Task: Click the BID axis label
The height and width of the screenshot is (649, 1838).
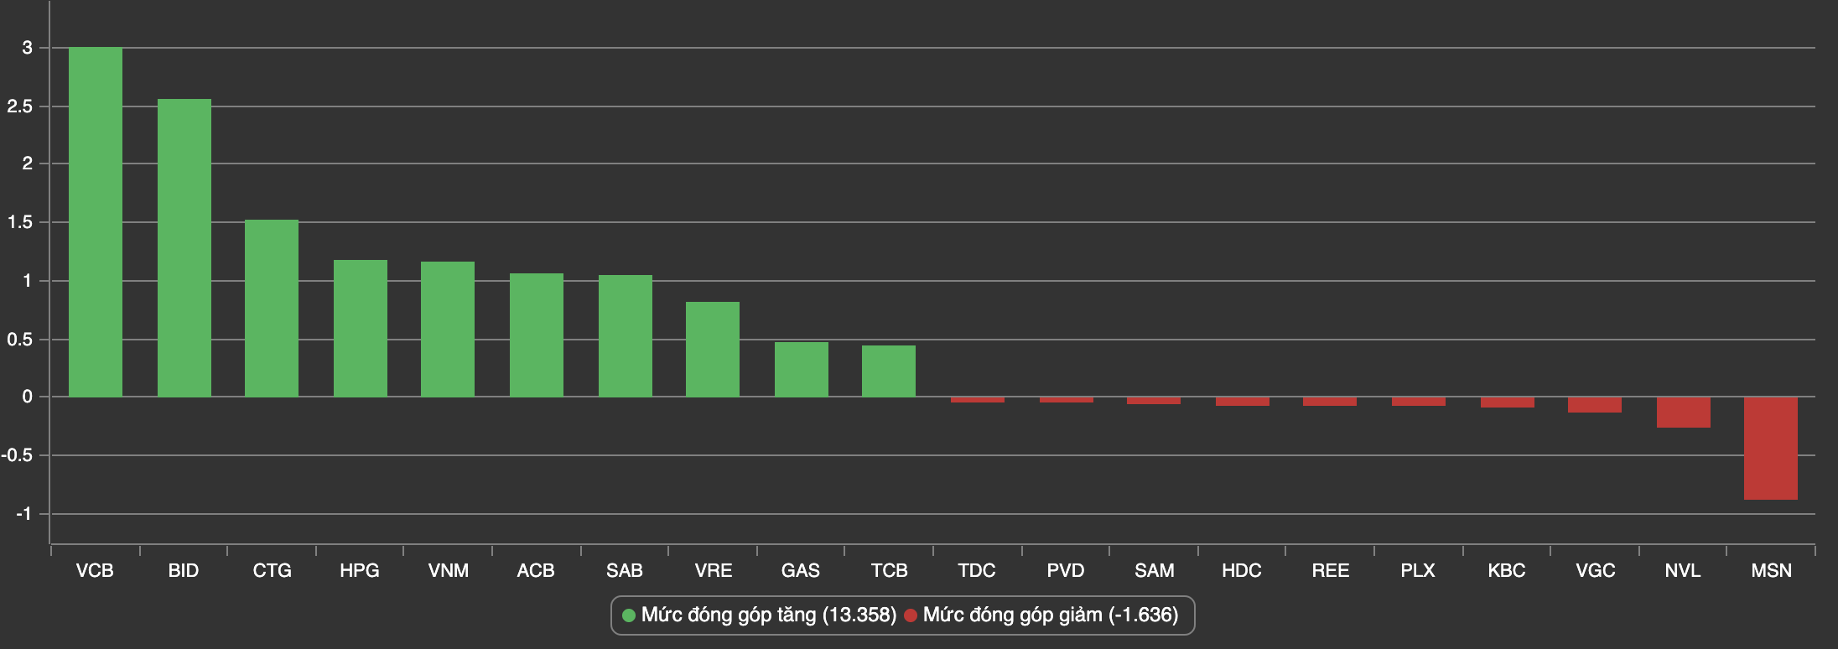Action: pyautogui.click(x=184, y=571)
